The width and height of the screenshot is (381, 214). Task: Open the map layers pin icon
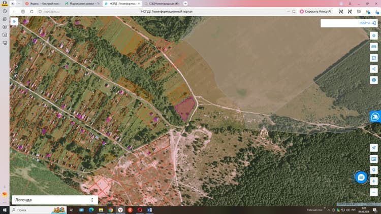(374, 35)
